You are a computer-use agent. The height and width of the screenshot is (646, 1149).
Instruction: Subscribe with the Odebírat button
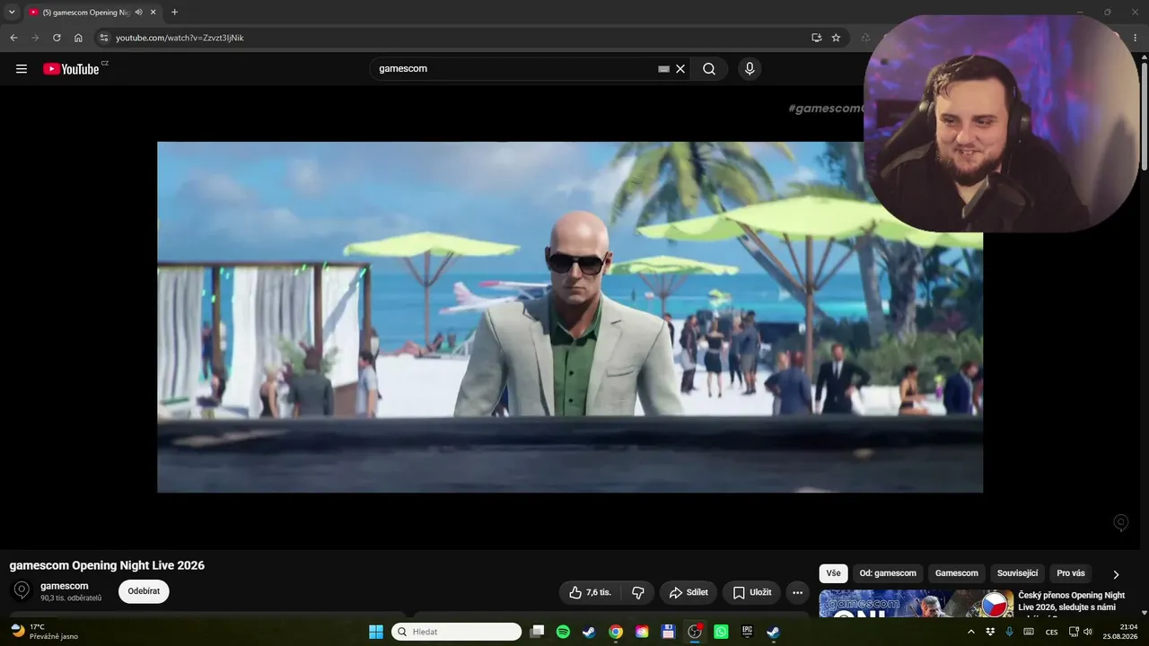click(x=144, y=591)
